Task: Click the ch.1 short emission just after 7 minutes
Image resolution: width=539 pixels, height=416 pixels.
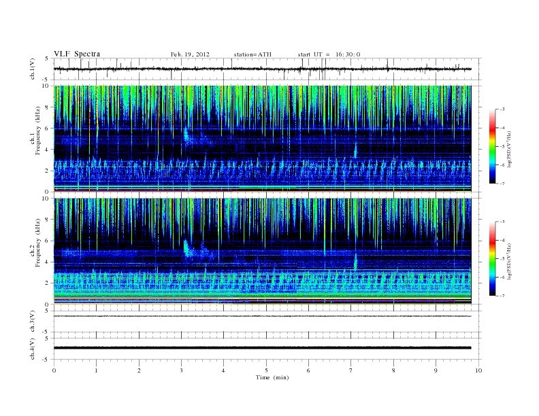Action: 355,151
